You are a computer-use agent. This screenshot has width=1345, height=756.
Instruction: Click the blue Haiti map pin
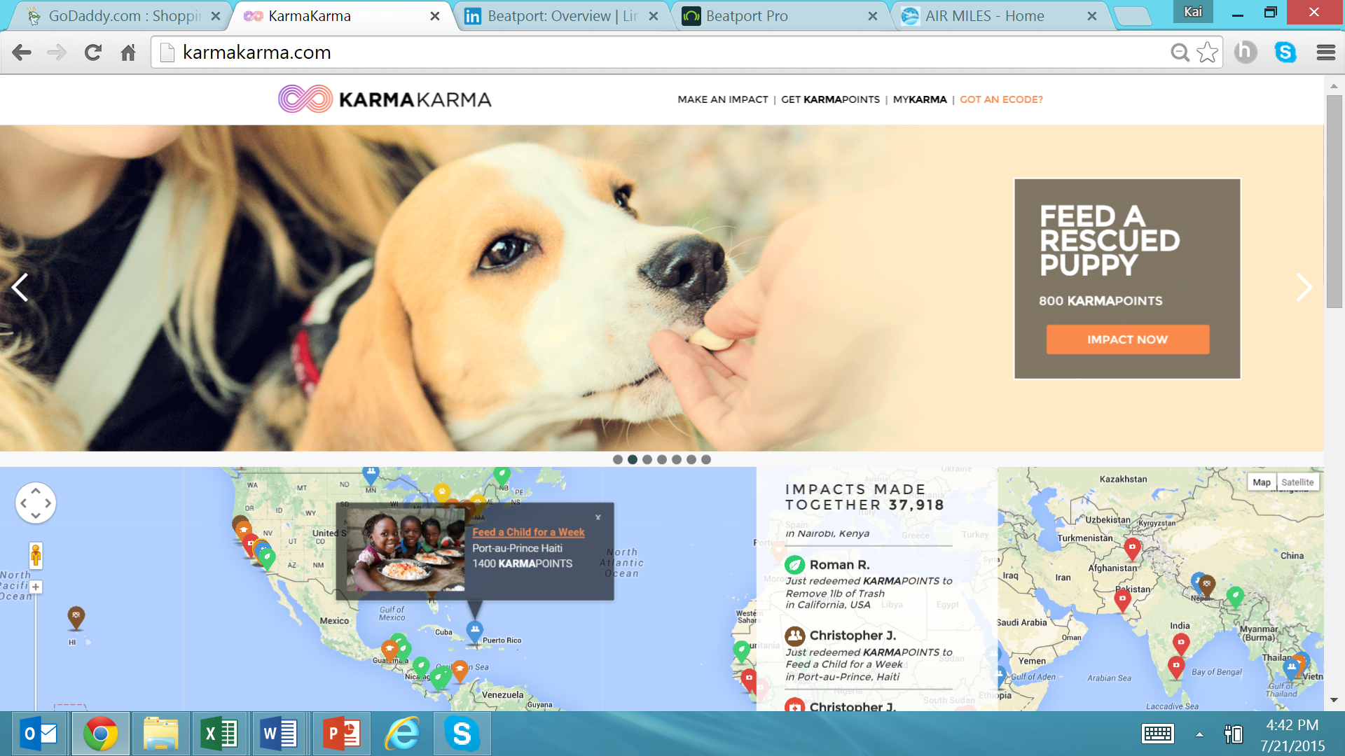(475, 630)
